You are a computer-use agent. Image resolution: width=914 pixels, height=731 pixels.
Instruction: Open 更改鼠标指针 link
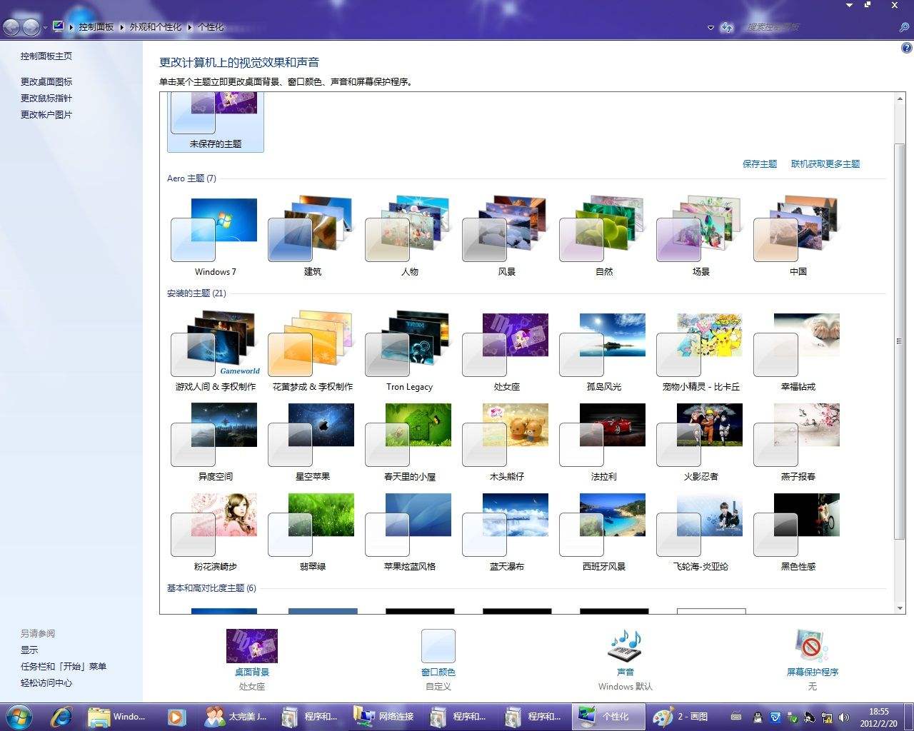coord(46,98)
